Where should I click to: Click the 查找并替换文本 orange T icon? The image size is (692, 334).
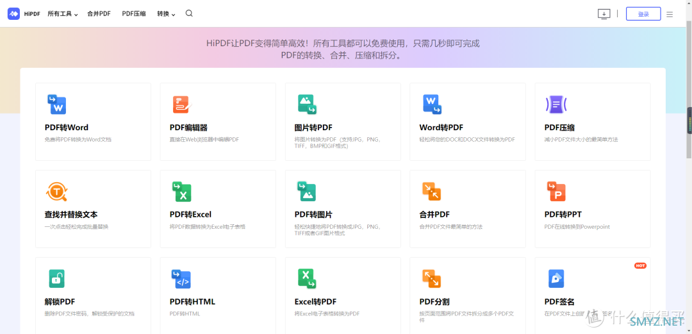coord(56,192)
